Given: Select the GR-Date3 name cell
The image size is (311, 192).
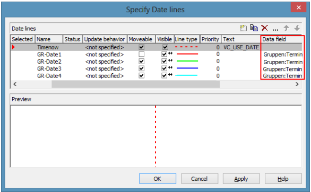Looking at the screenshot, I should 49,69.
